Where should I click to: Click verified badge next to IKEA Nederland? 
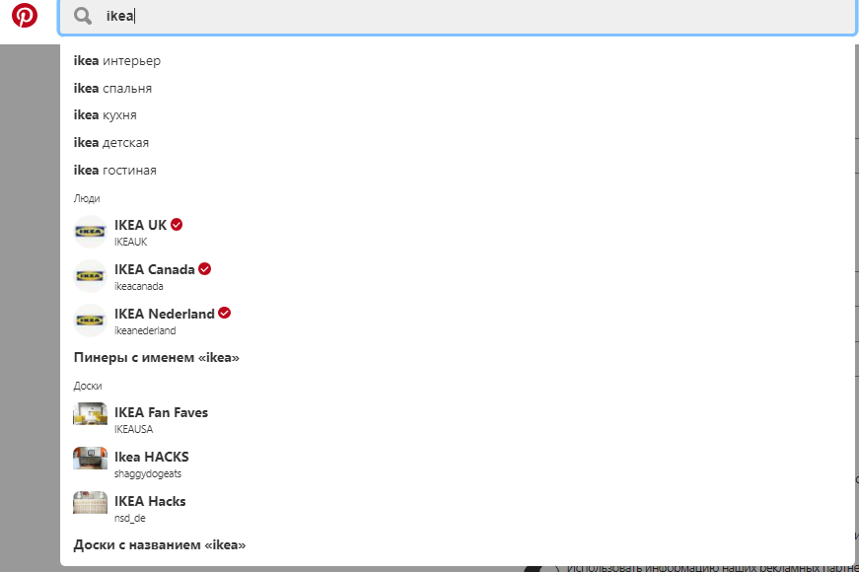tap(224, 314)
